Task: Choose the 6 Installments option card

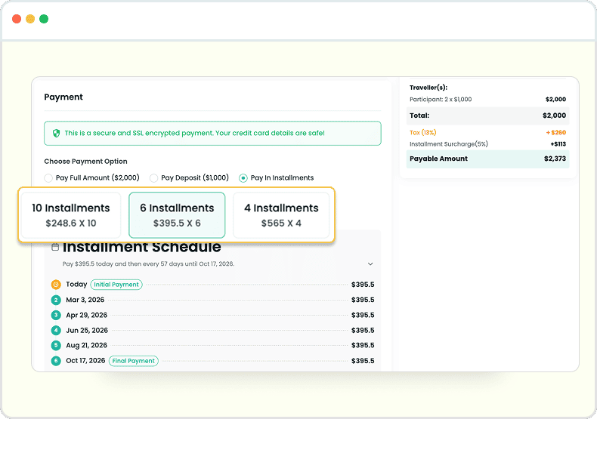Action: click(177, 215)
